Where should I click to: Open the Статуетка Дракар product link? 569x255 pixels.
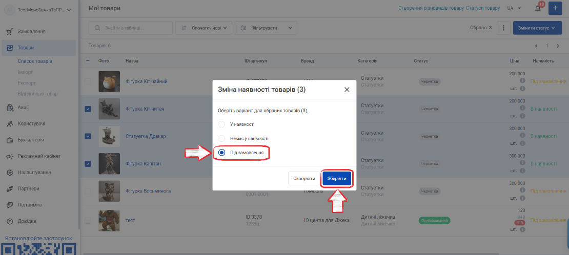pos(146,136)
